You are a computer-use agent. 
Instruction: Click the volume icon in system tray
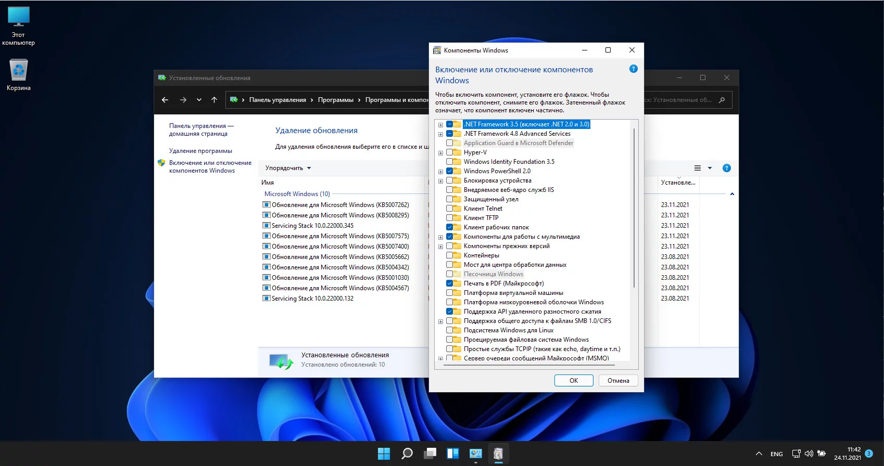click(x=809, y=454)
